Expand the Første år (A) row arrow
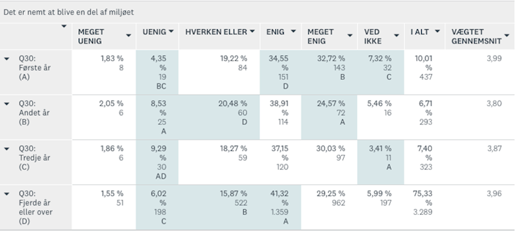The height and width of the screenshot is (232, 516). click(6, 59)
